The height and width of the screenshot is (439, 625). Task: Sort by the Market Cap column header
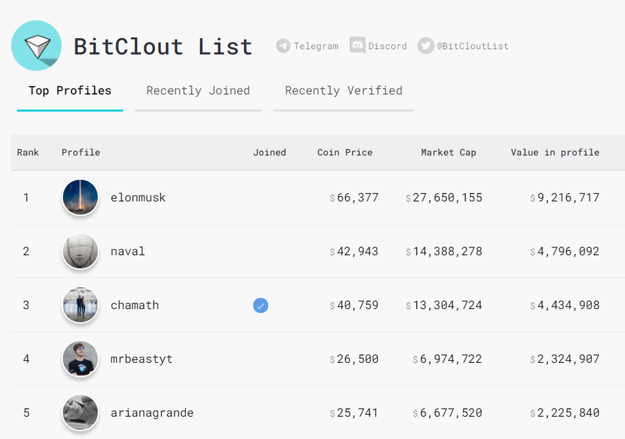449,152
